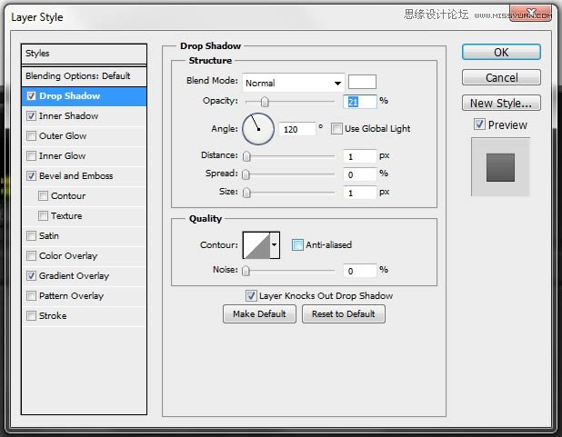Click the Spread percent field
This screenshot has height=437, width=562.
(359, 174)
